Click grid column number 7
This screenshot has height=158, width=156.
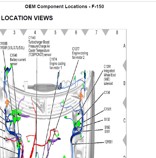coord(96,32)
